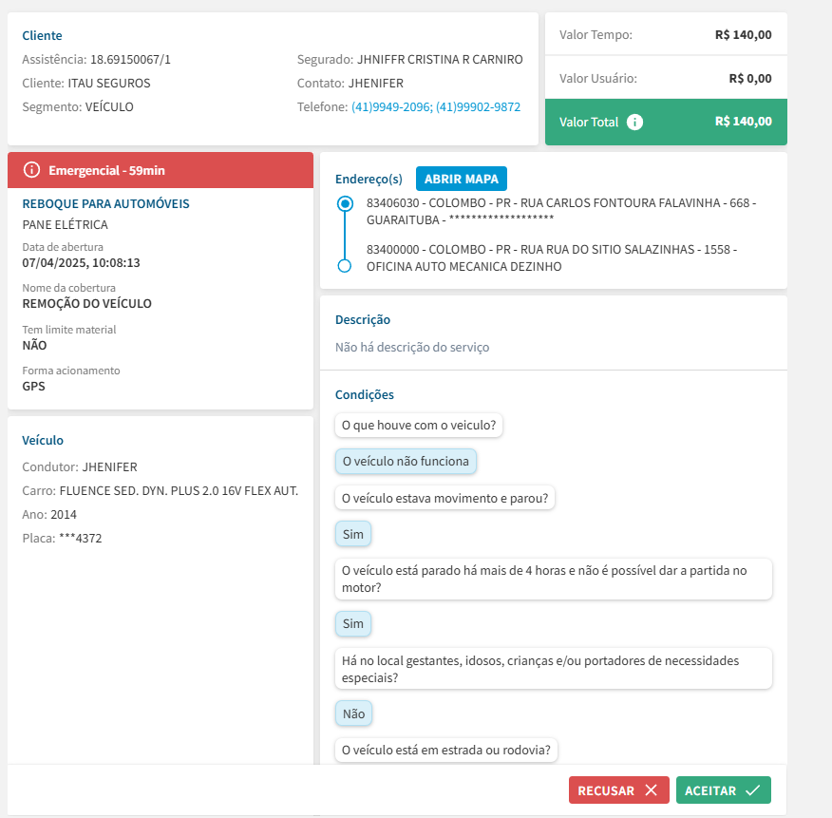Call the phone number (41)9949-2096
The height and width of the screenshot is (818, 832).
[x=391, y=107]
